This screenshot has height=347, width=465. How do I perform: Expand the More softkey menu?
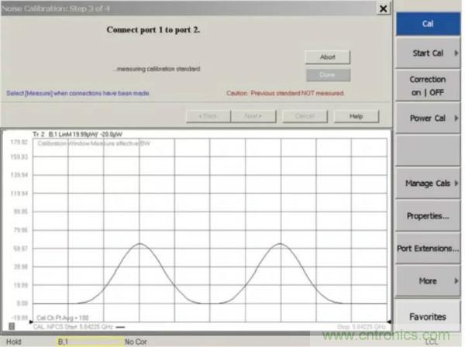click(x=429, y=280)
